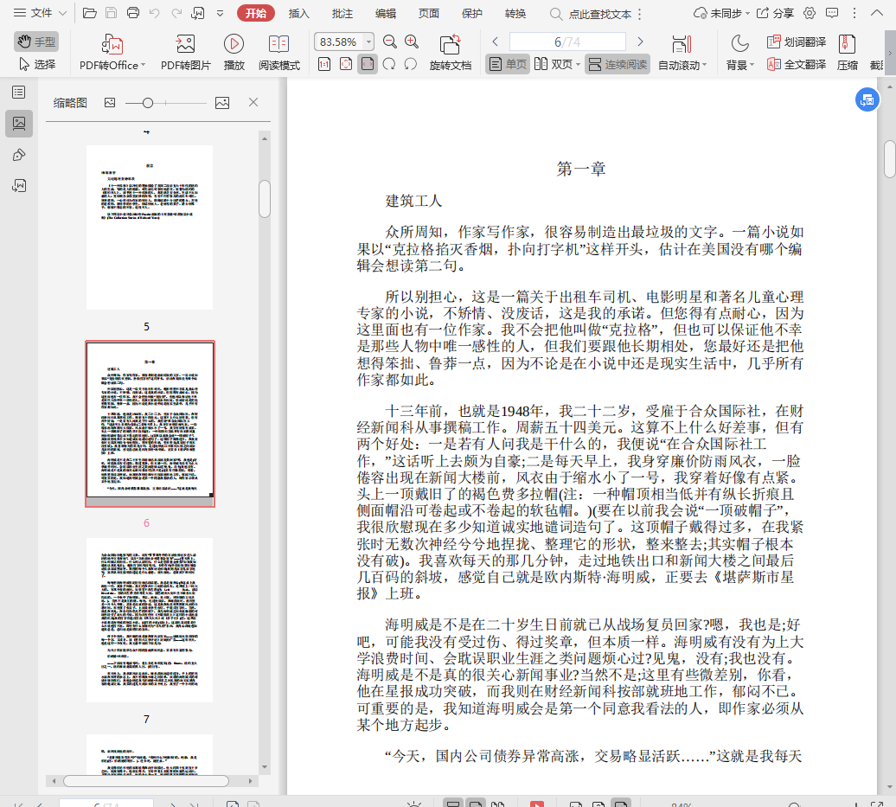Image resolution: width=896 pixels, height=807 pixels.
Task: Open the zoom percentage dropdown
Action: (x=369, y=42)
